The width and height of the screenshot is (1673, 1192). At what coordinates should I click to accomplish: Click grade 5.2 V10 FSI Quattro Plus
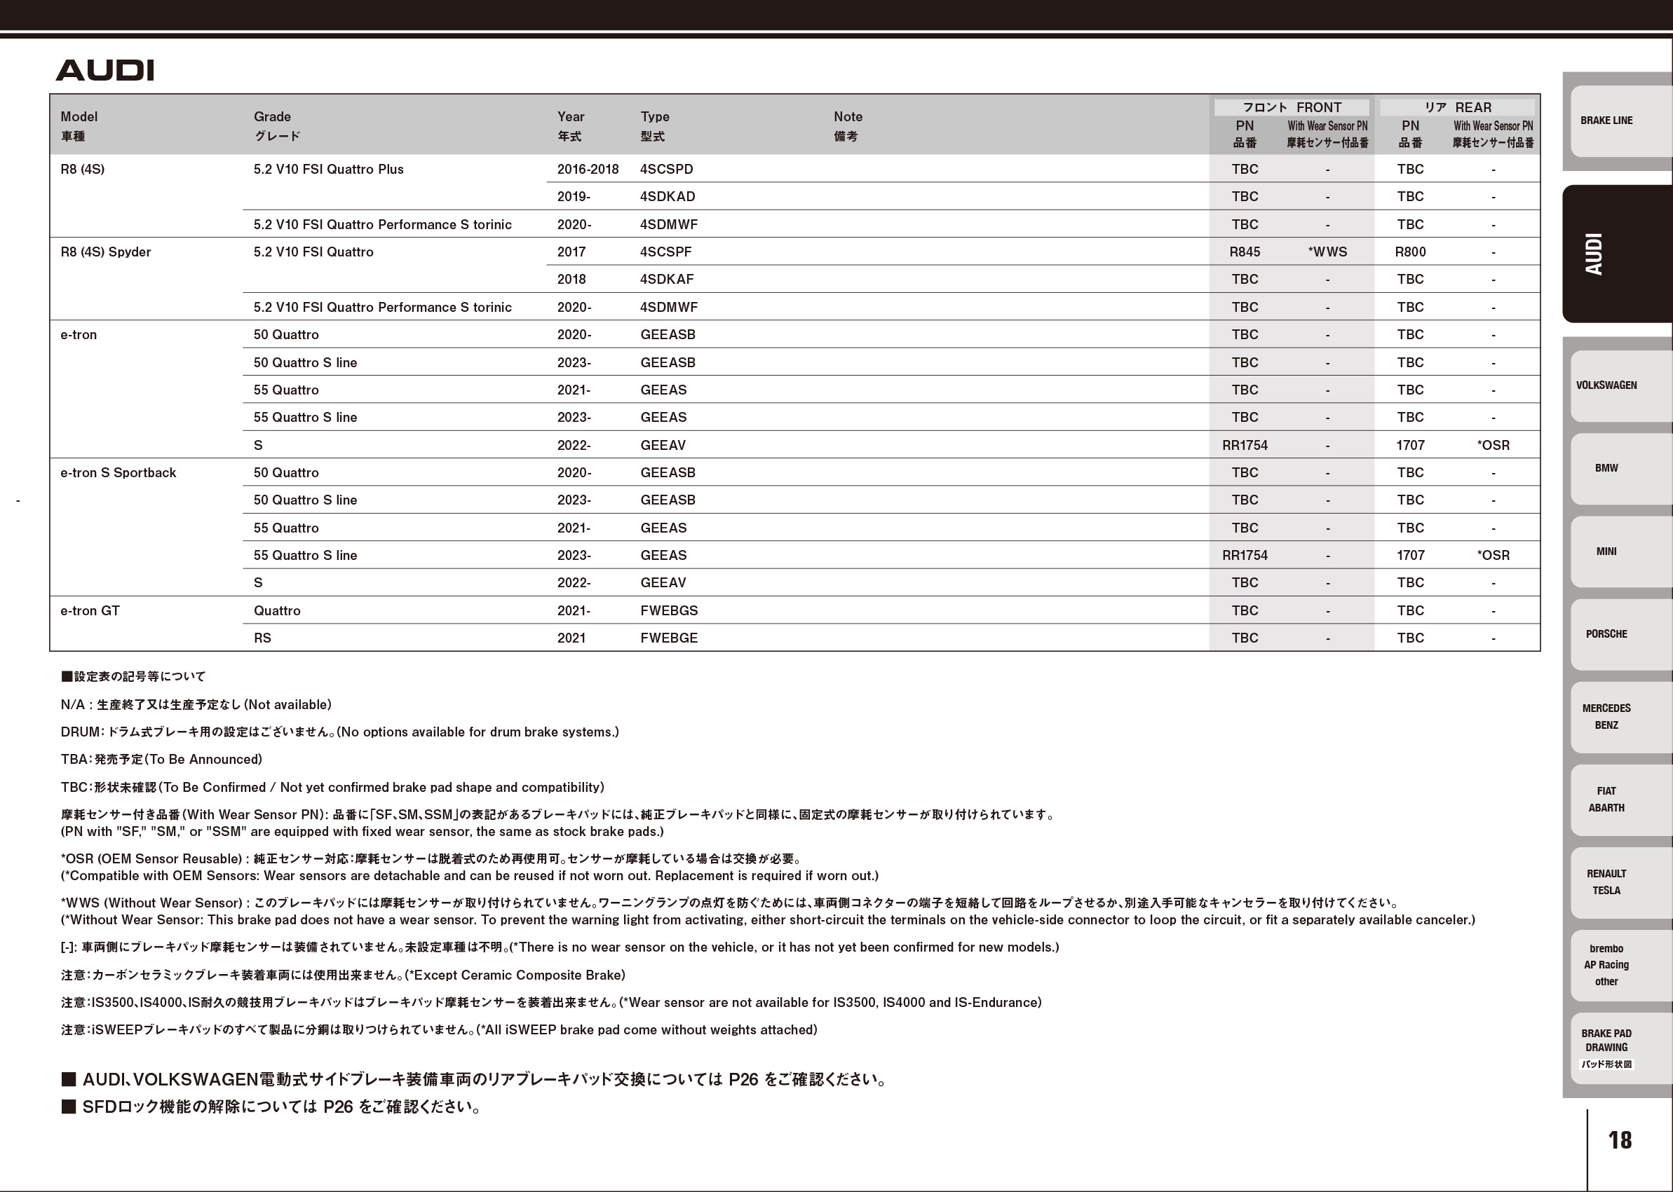(x=328, y=170)
